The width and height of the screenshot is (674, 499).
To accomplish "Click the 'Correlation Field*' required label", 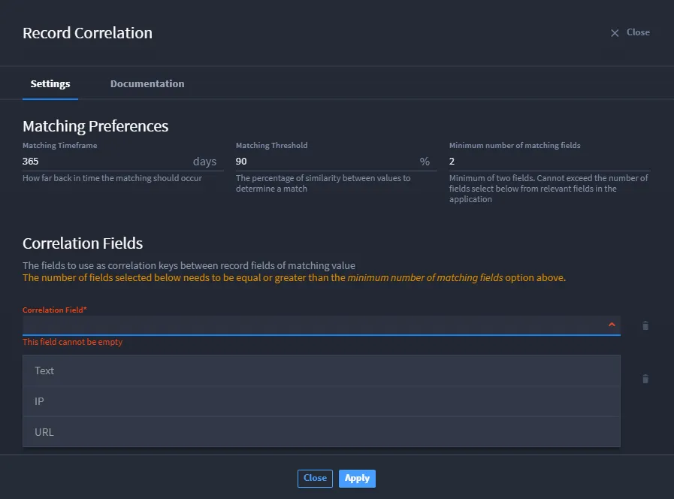I will point(55,310).
